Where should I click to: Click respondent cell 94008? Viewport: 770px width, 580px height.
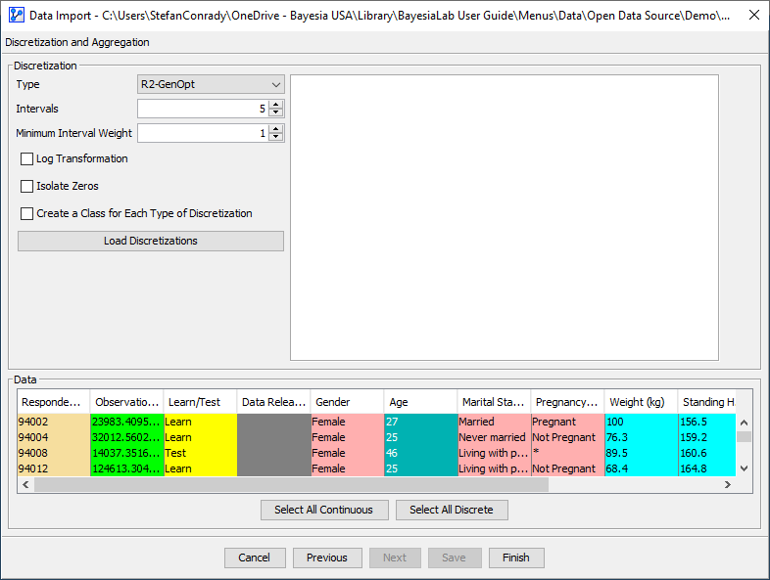pyautogui.click(x=54, y=453)
